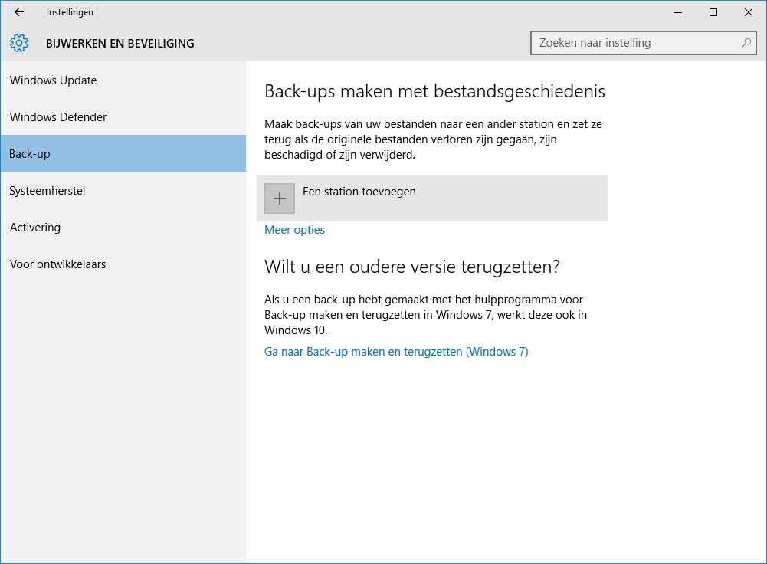Click the plus icon to add a drive

[x=280, y=198]
